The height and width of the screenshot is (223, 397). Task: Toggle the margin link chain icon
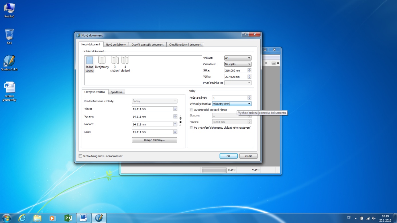point(180,120)
